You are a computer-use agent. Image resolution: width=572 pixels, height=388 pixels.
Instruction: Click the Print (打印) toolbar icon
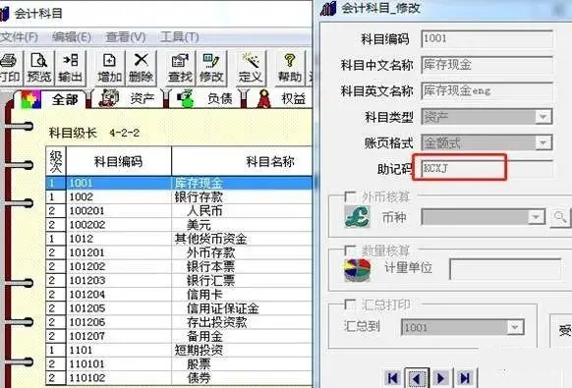10,68
